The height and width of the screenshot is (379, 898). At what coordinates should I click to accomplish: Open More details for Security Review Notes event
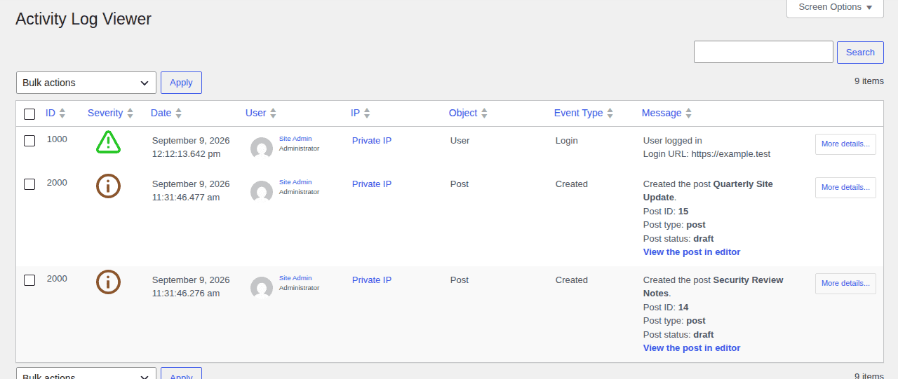click(x=845, y=284)
